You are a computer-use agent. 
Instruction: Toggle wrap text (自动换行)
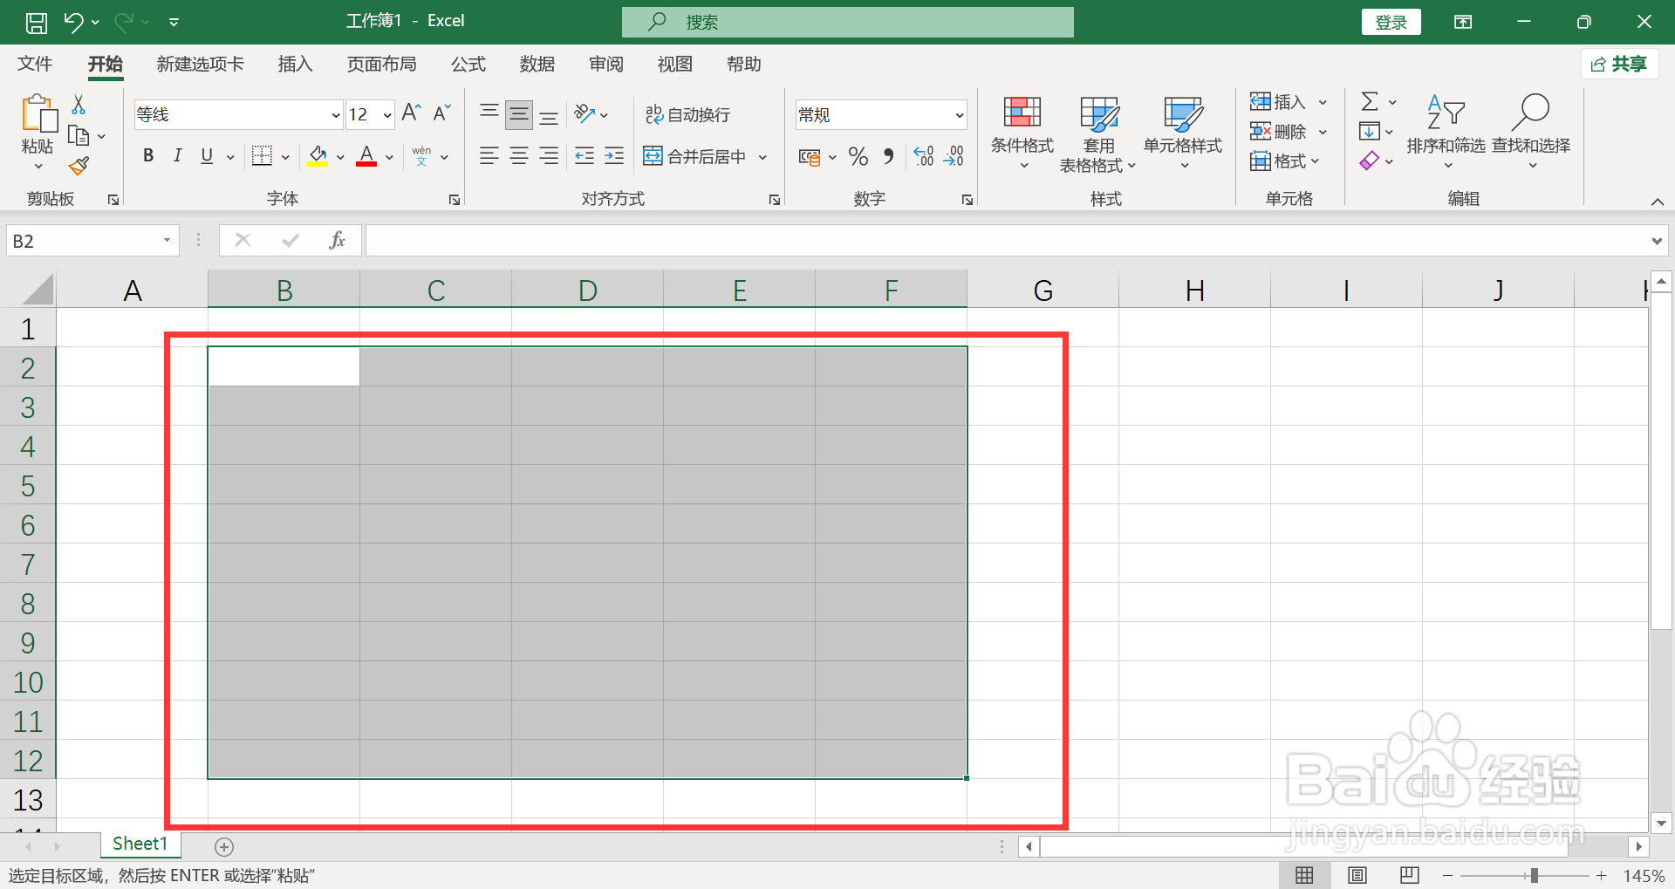[687, 114]
